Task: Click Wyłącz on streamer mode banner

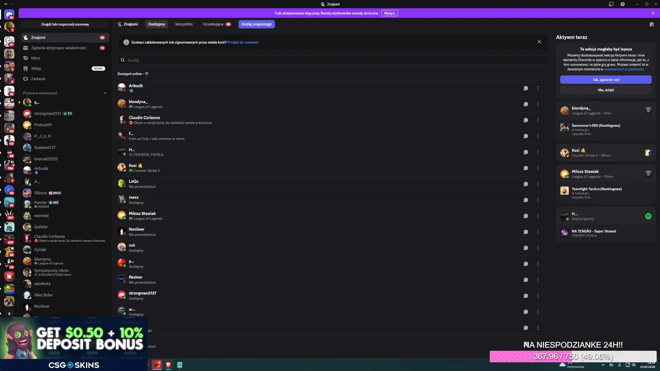Action: 389,13
